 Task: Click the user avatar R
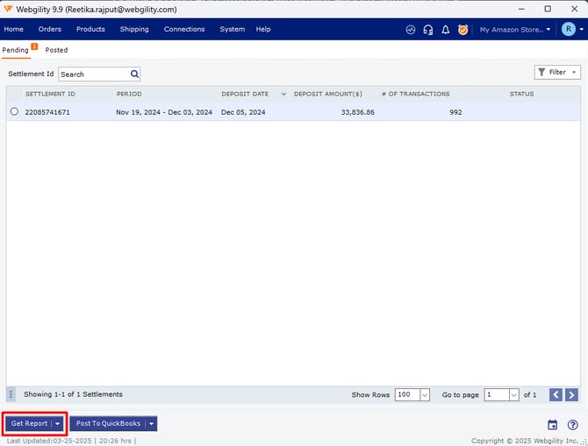pyautogui.click(x=569, y=30)
